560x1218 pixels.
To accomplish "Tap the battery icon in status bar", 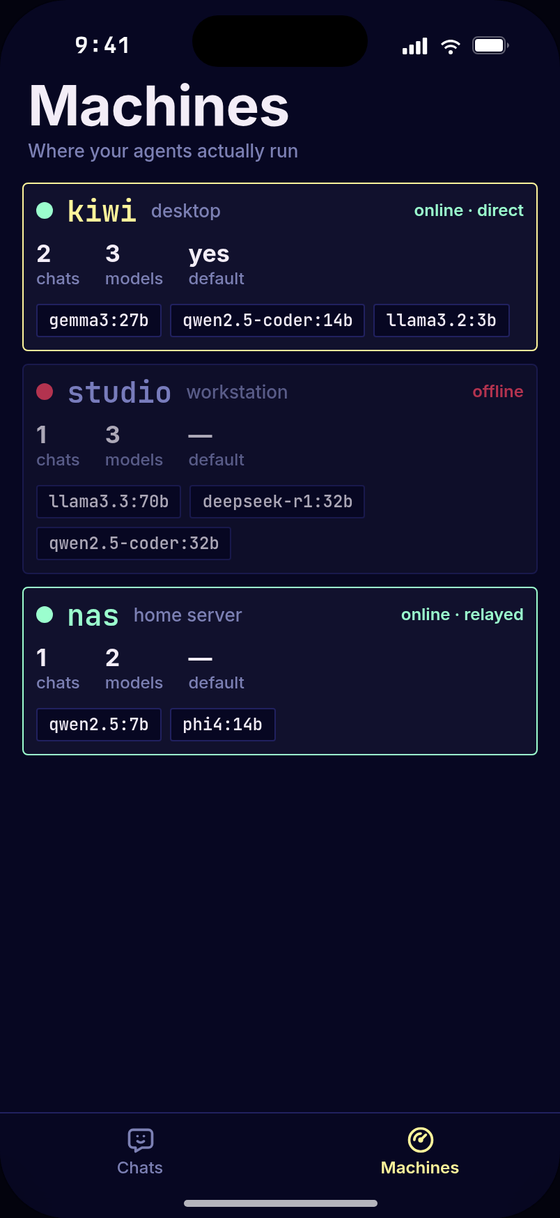I will [x=491, y=46].
